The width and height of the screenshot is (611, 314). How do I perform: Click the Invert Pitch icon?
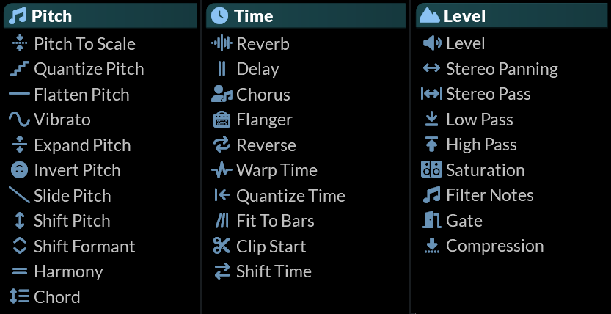coord(20,170)
